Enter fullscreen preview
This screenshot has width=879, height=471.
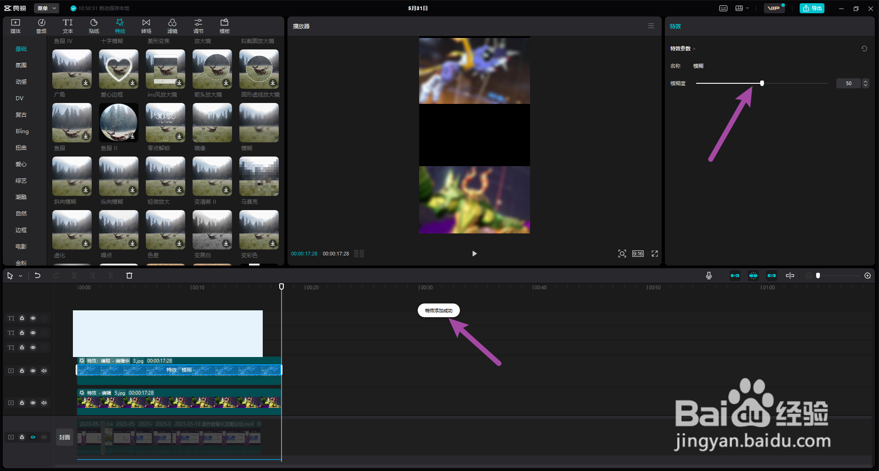coord(655,254)
